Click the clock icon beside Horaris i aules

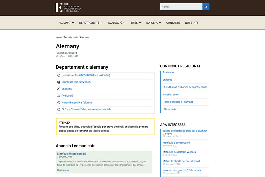tap(59, 75)
